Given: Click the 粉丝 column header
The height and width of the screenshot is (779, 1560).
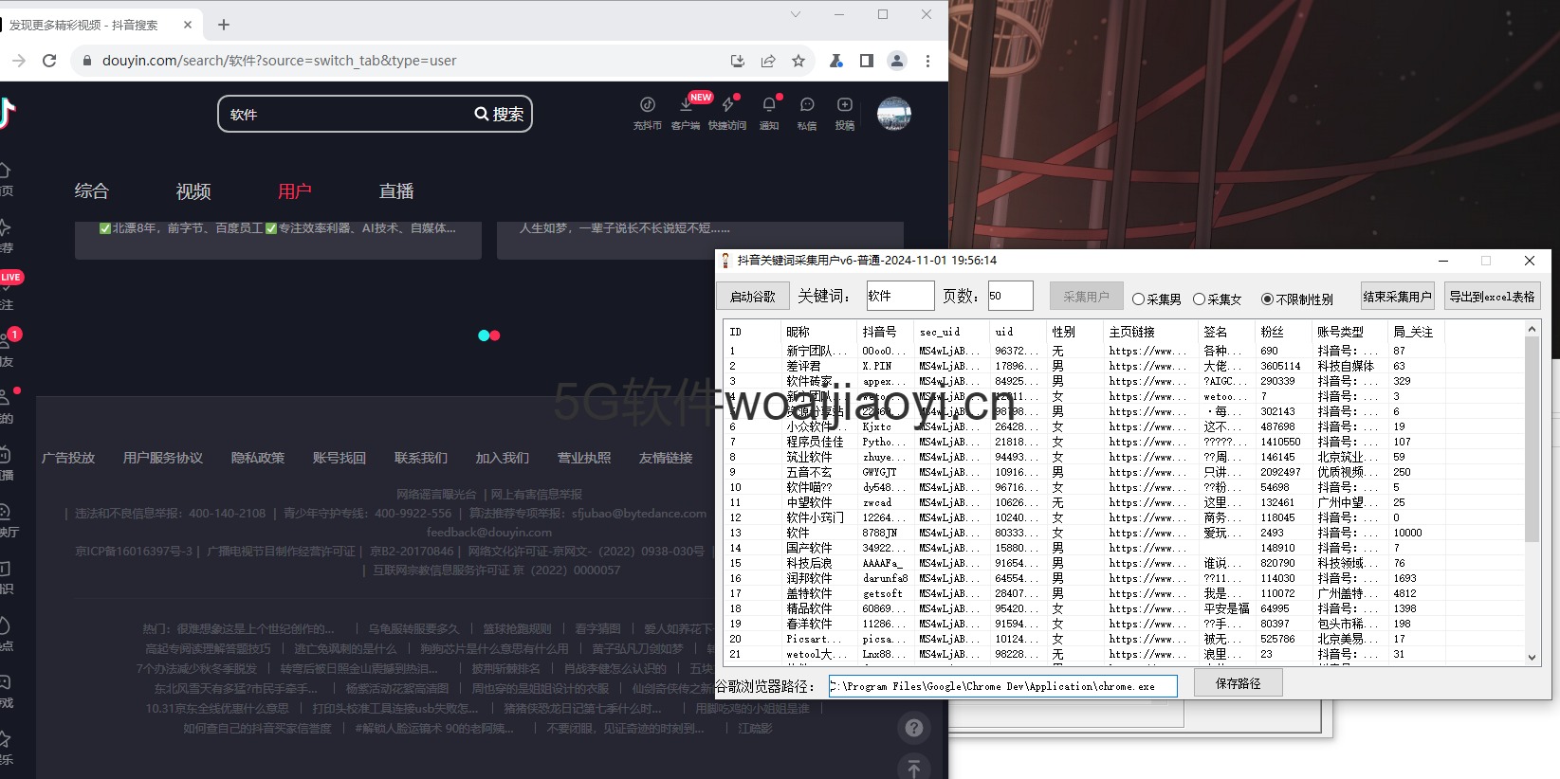Looking at the screenshot, I should coord(1284,332).
